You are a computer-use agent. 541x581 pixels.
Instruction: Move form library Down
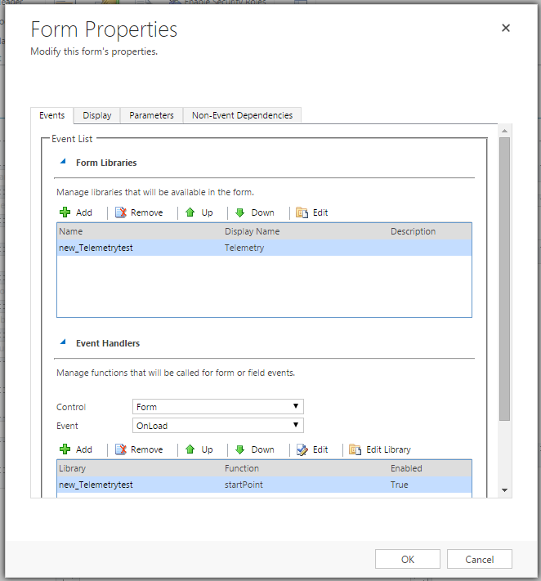point(255,212)
